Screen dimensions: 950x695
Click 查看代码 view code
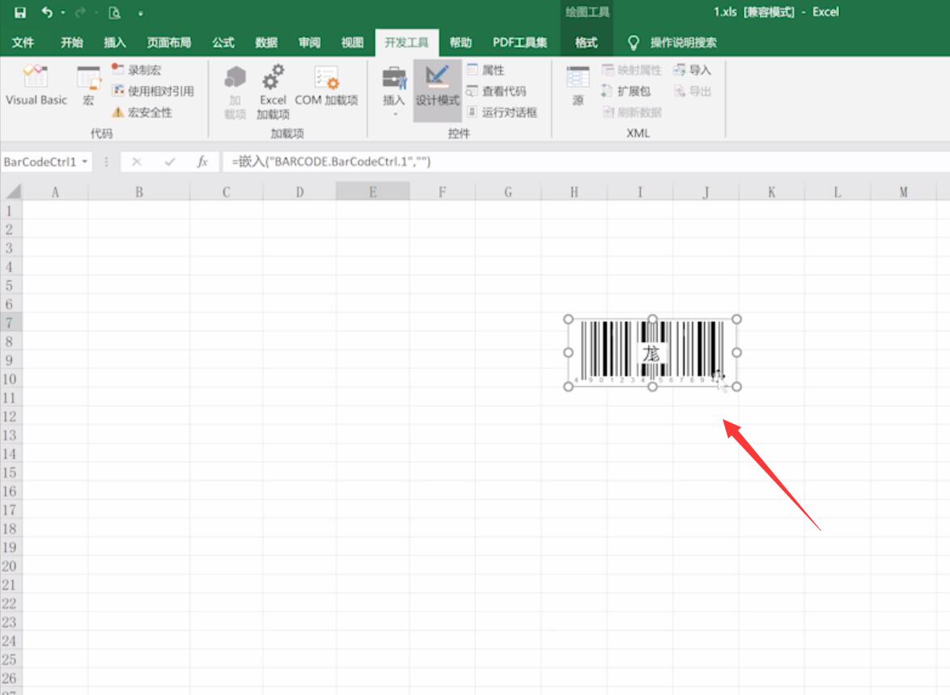(x=496, y=91)
